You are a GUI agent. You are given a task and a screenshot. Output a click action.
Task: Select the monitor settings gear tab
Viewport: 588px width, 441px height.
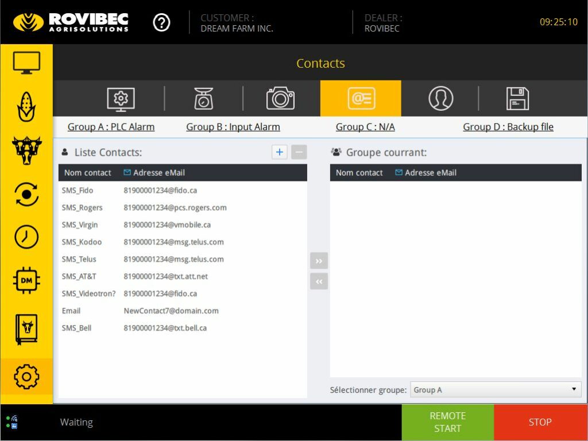pyautogui.click(x=121, y=99)
